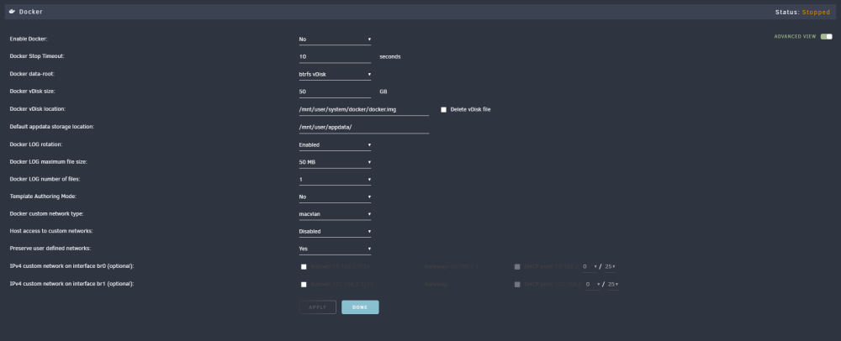Click 'IPv4 custom network on interface br0' label
The height and width of the screenshot is (341, 841).
pos(71,266)
